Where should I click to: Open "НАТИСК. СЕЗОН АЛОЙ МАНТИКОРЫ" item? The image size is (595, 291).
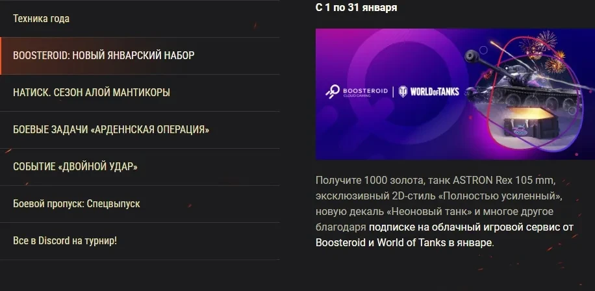coord(140,93)
